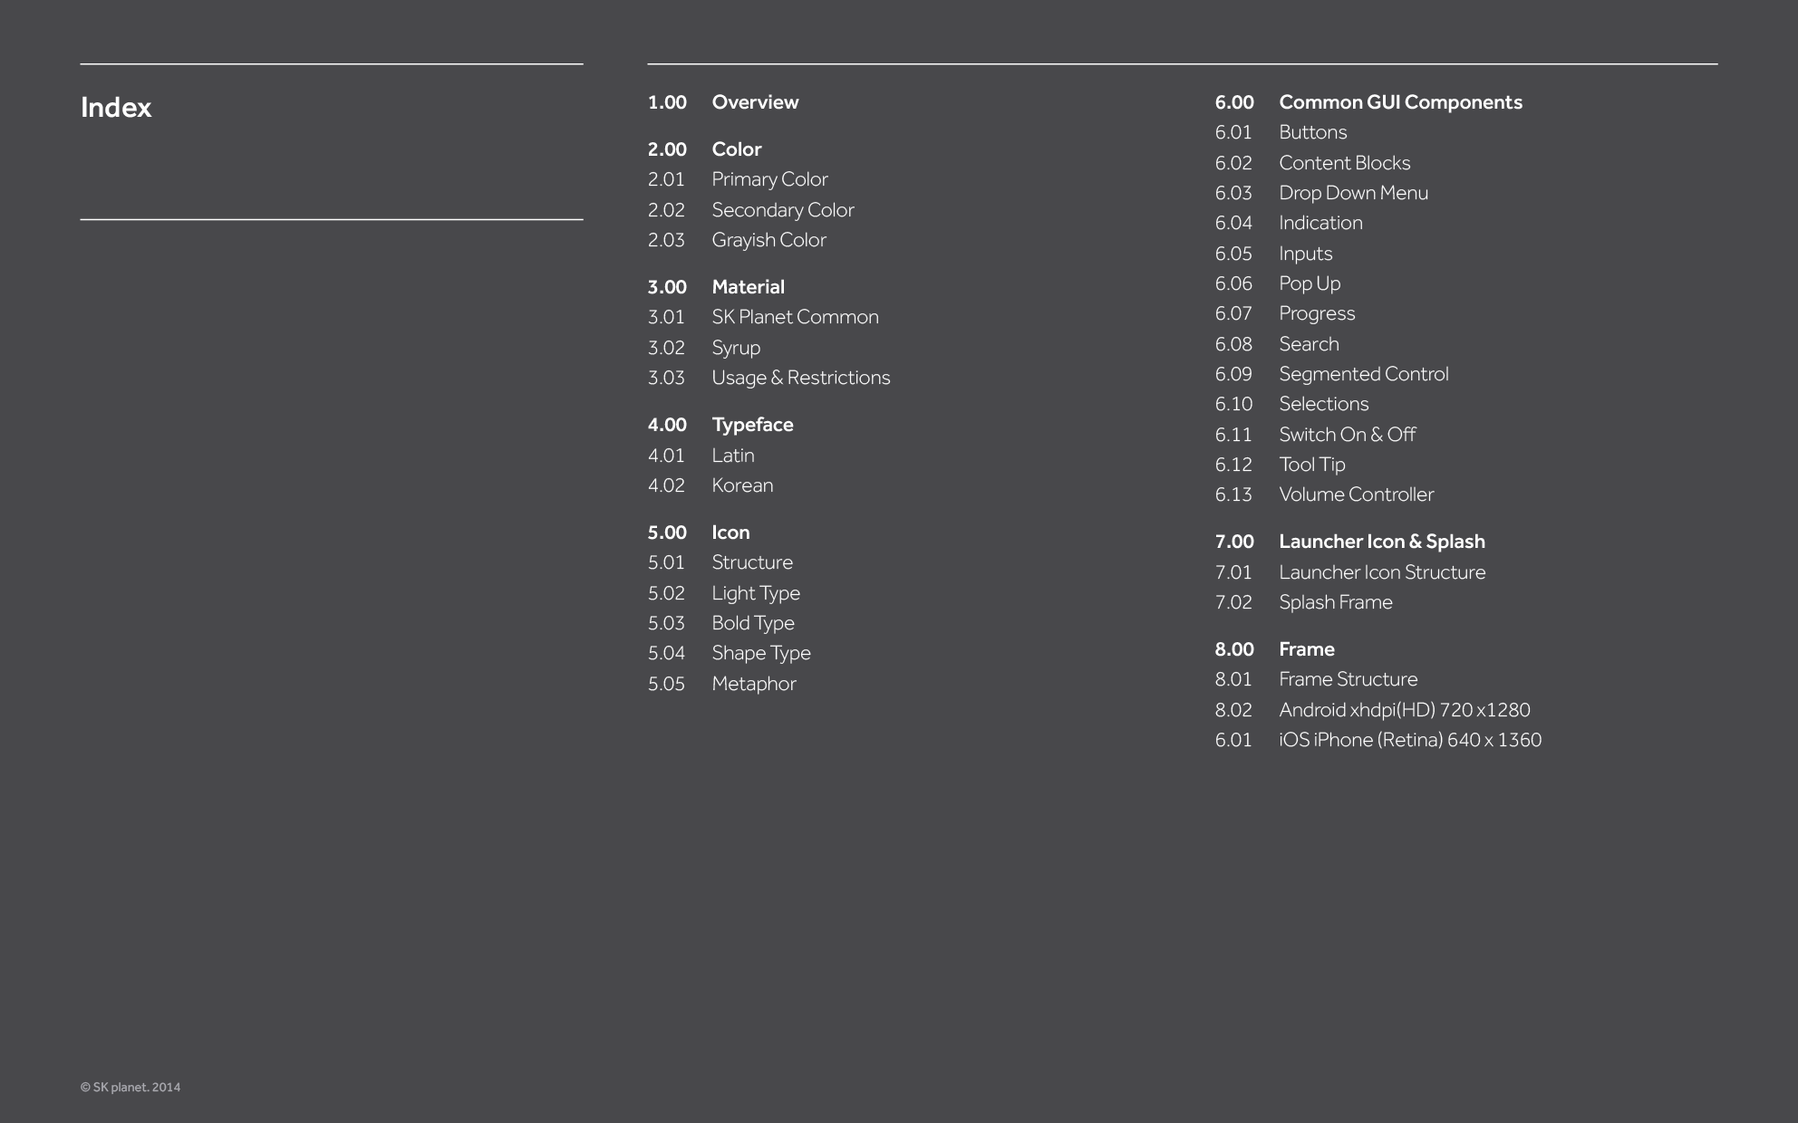Open the Material section heading

(x=748, y=287)
